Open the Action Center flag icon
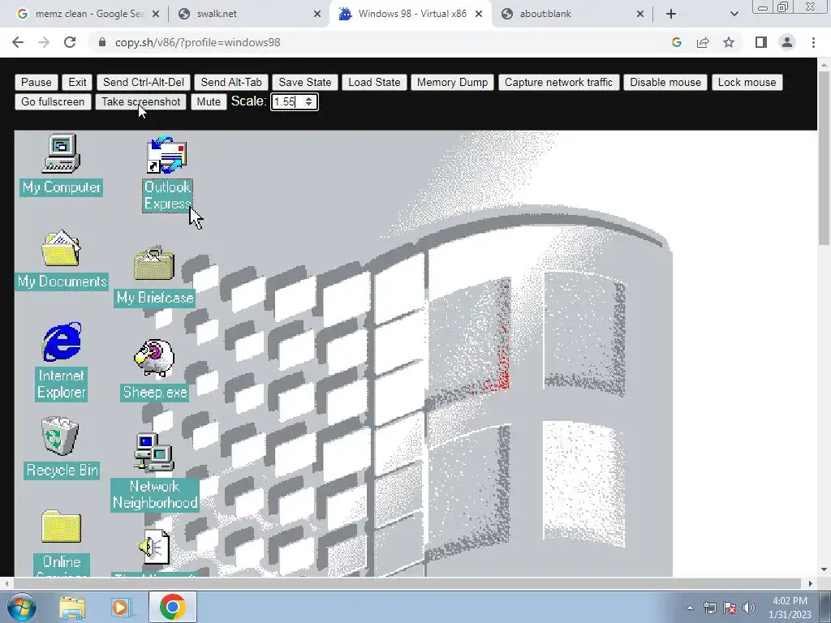 pyautogui.click(x=730, y=608)
